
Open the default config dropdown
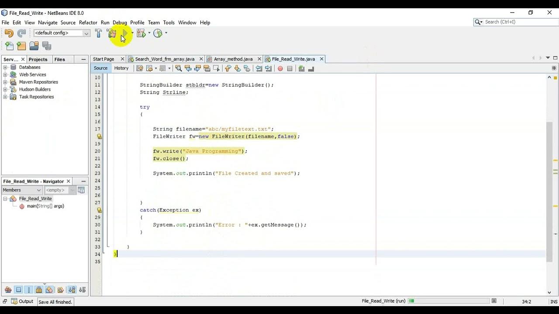click(86, 33)
